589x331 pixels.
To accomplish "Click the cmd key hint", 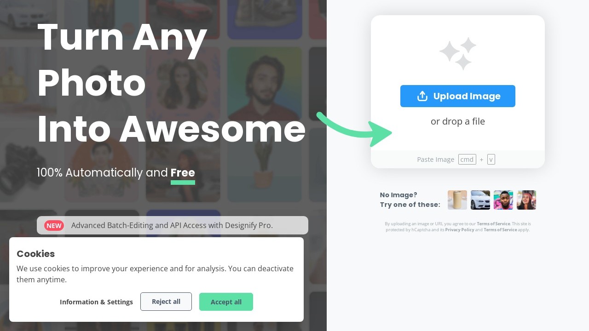I will click(467, 160).
